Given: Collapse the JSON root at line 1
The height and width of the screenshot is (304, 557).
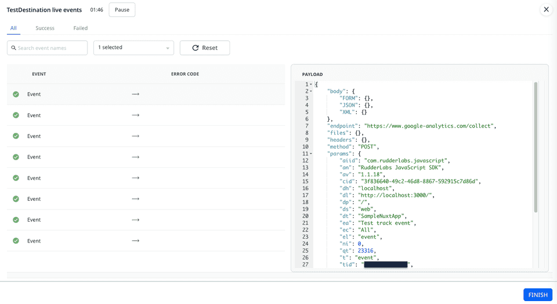Looking at the screenshot, I should (x=311, y=85).
